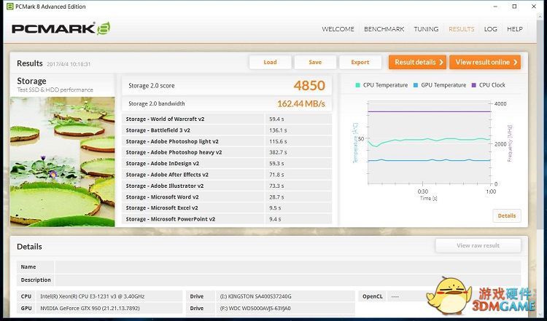547x321 pixels.
Task: Click the Name input field
Action: coord(288,266)
